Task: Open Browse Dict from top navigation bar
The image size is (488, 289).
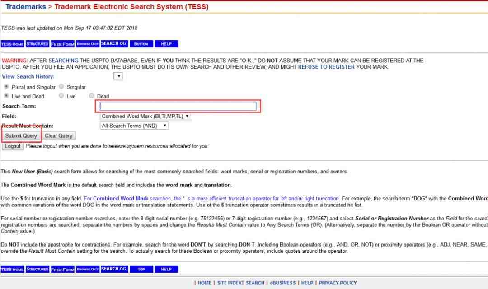Action: (88, 44)
